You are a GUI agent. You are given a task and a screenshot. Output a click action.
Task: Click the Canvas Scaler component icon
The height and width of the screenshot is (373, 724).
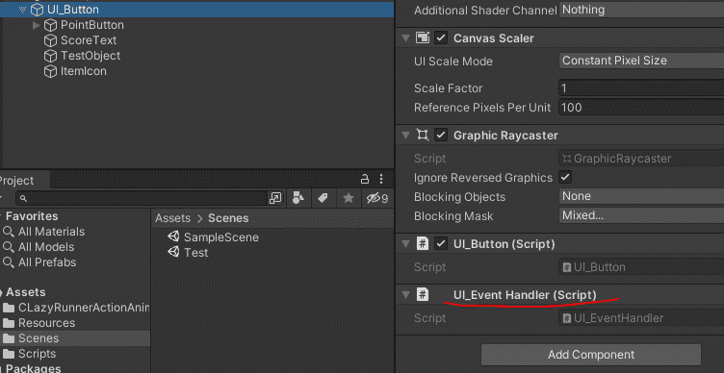point(423,37)
